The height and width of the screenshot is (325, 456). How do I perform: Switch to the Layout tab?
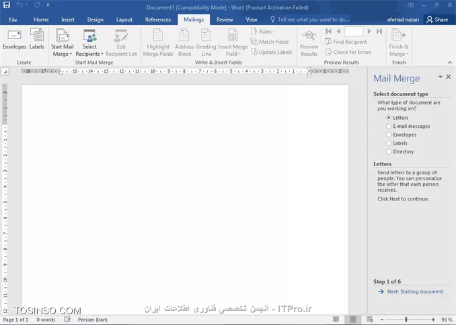tap(124, 20)
